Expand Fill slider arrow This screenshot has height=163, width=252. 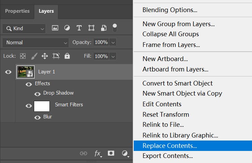point(113,56)
